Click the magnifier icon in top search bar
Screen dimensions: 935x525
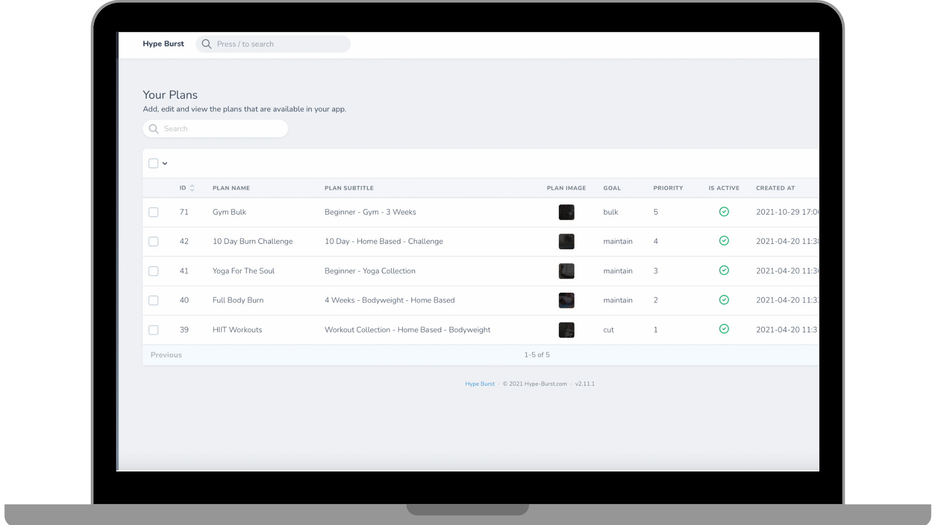pyautogui.click(x=206, y=44)
